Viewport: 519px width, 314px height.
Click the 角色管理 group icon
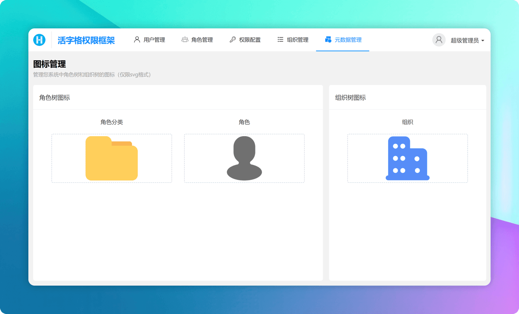(x=185, y=39)
